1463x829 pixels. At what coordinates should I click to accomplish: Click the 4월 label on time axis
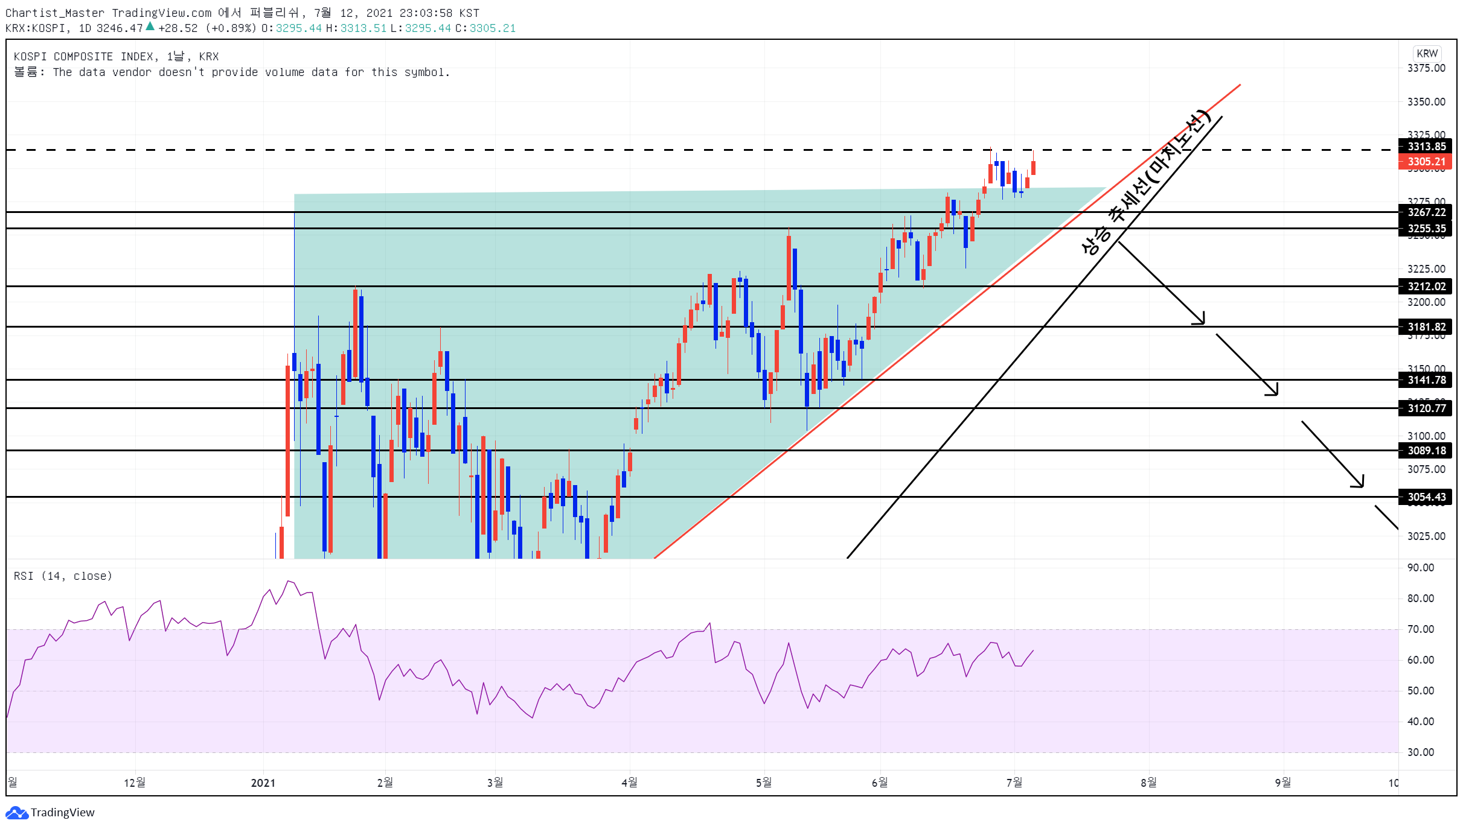tap(629, 783)
